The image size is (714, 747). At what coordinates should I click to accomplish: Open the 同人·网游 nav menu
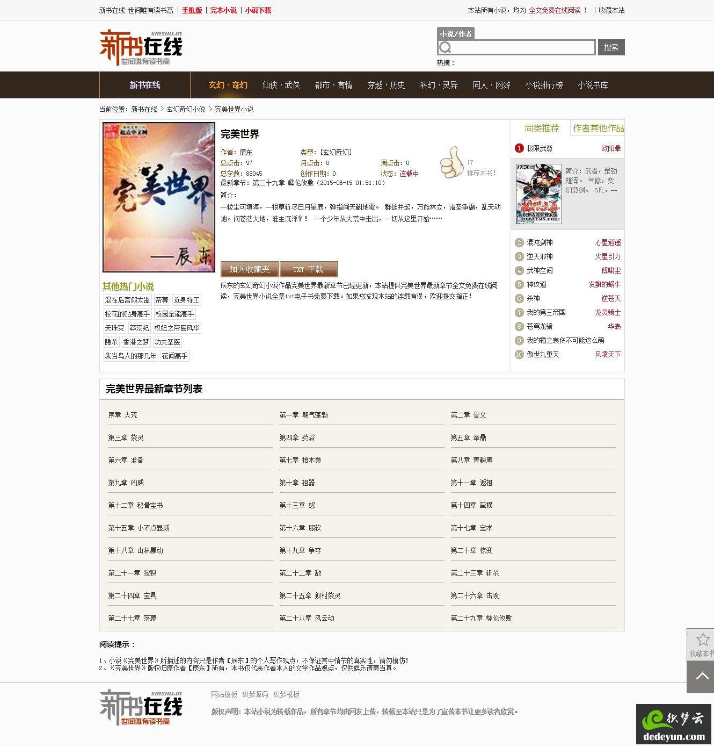pyautogui.click(x=491, y=85)
